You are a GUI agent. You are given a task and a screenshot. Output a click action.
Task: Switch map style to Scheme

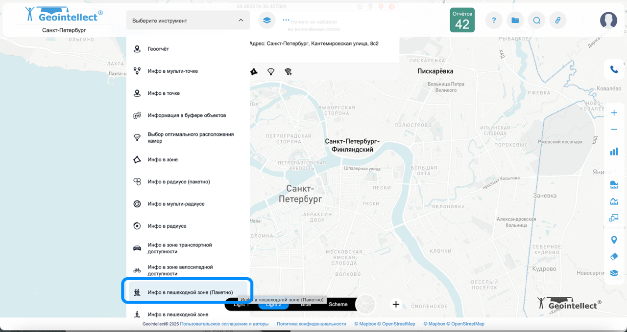pos(338,304)
